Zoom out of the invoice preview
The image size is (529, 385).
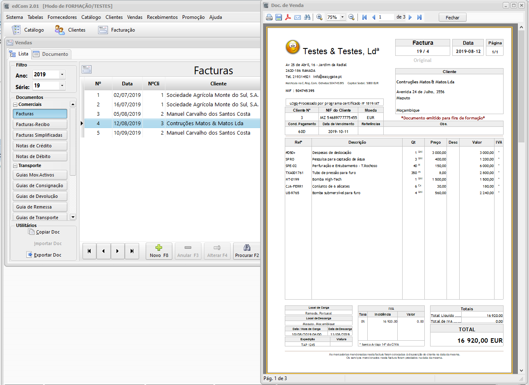(x=351, y=17)
